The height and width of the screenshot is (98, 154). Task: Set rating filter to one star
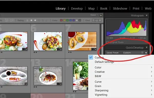pos(31,20)
